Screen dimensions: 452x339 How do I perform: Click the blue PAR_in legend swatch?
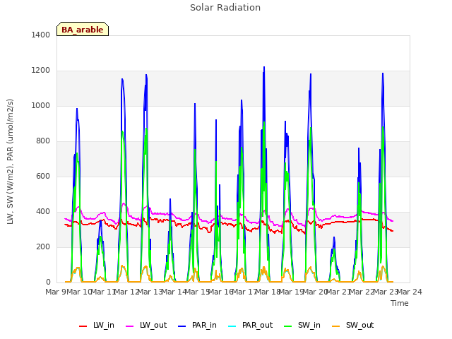pyautogui.click(x=182, y=326)
